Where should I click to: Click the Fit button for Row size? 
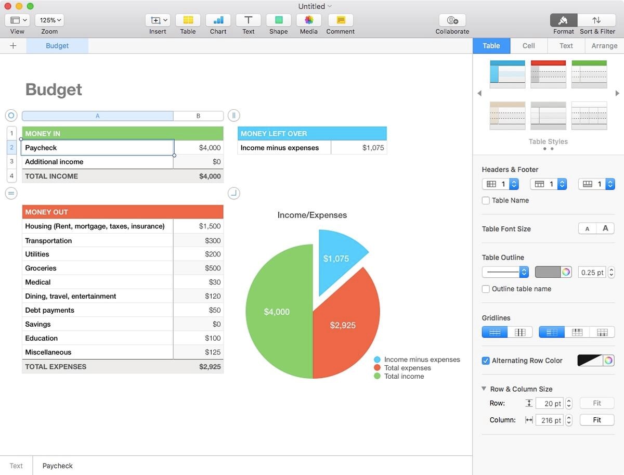pos(596,403)
